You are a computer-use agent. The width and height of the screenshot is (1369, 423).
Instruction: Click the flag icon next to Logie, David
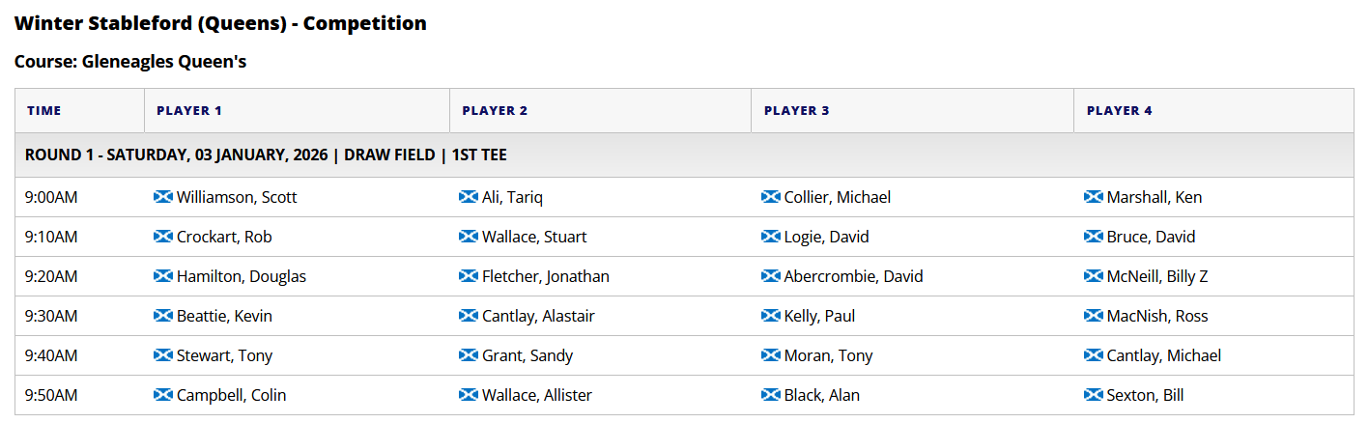click(x=771, y=237)
